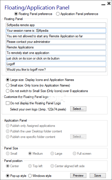Save the panel settings
The image size is (112, 180).
point(98,176)
